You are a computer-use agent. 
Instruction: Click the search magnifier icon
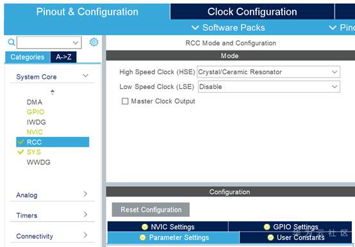(x=12, y=42)
